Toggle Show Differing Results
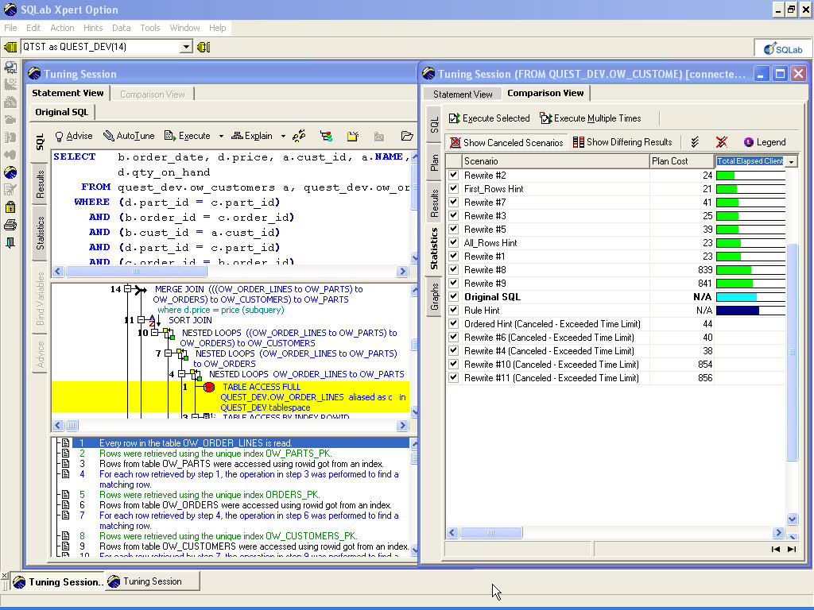814x610 pixels. coord(622,142)
